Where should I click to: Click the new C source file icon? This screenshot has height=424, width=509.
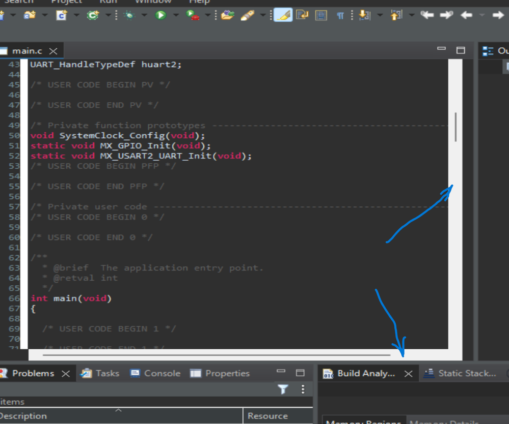(61, 15)
